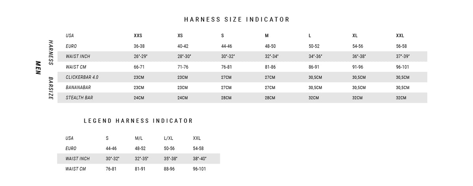Click the M/L header in legend table

click(x=139, y=138)
